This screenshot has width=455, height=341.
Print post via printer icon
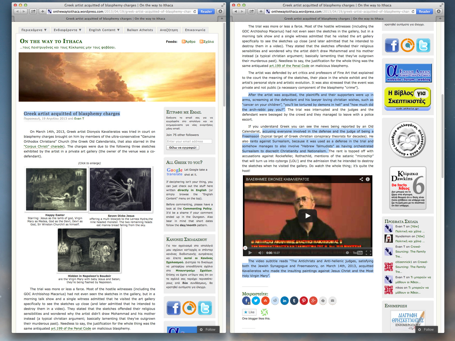pyautogui.click(x=323, y=301)
